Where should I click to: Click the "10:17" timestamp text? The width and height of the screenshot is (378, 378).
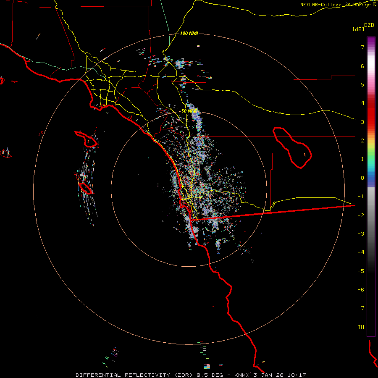pyautogui.click(x=297, y=375)
